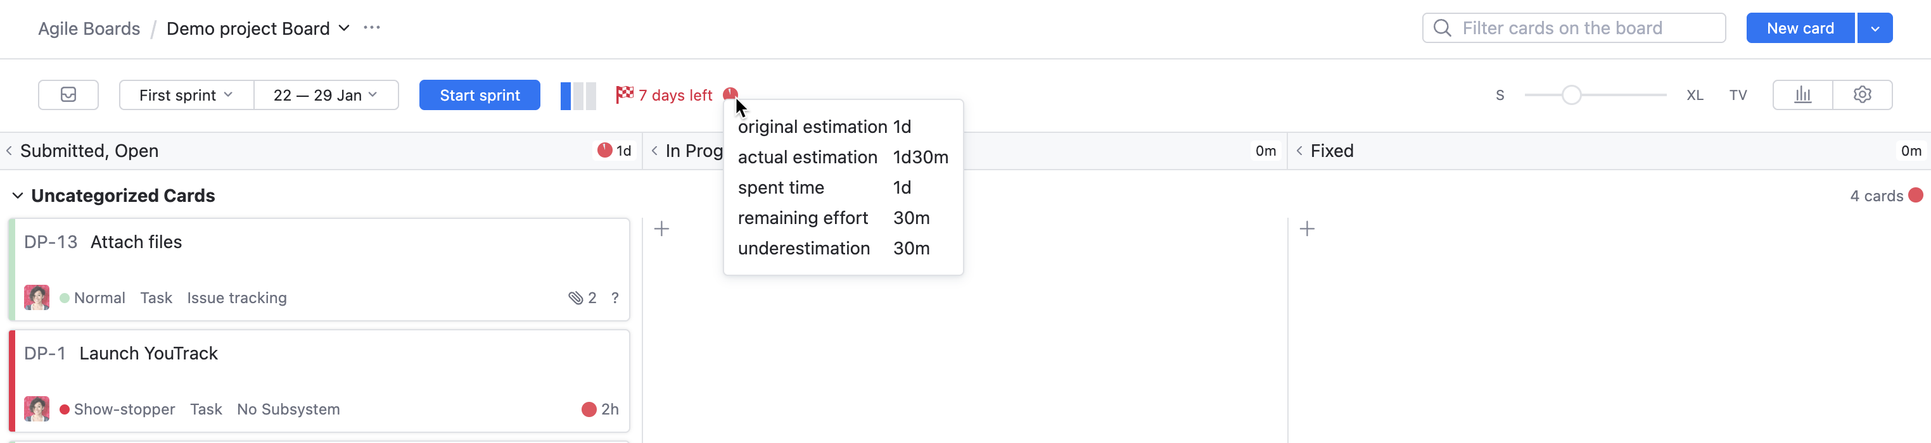Collapse the Submitted, Open column

click(x=9, y=151)
